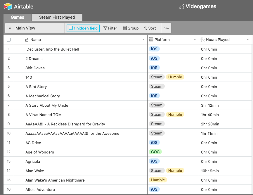The image size is (253, 195).
Task: Click the lock icon in Name header
Action: click(27, 40)
